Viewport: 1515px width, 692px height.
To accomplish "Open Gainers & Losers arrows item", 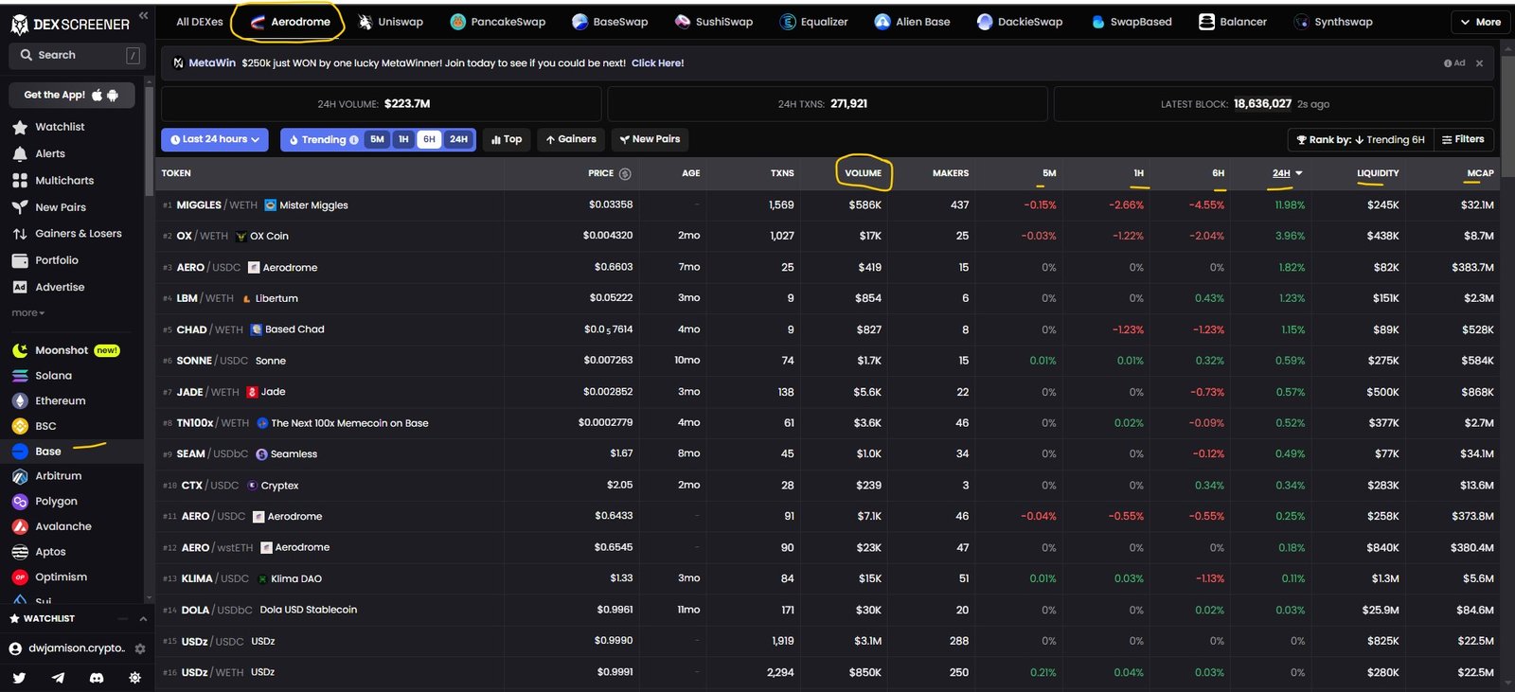I will (x=79, y=234).
